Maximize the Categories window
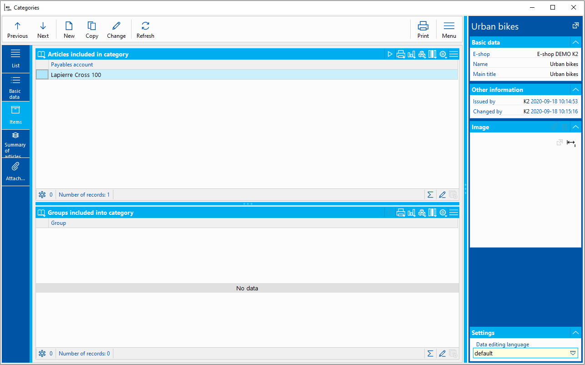Screen dimensions: 585x365 (553, 7)
